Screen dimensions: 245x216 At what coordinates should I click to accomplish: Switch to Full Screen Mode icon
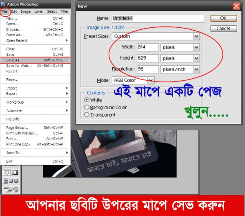click(x=16, y=181)
